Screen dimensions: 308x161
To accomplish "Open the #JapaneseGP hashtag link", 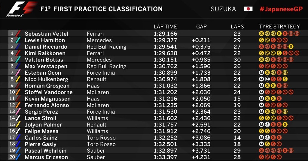I will 281,9.
